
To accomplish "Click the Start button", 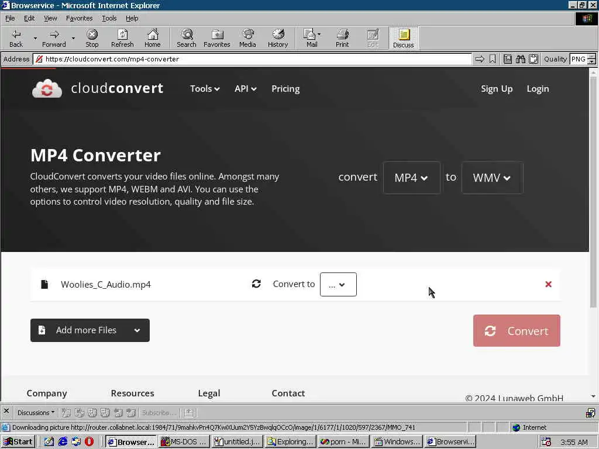I will pos(18,442).
